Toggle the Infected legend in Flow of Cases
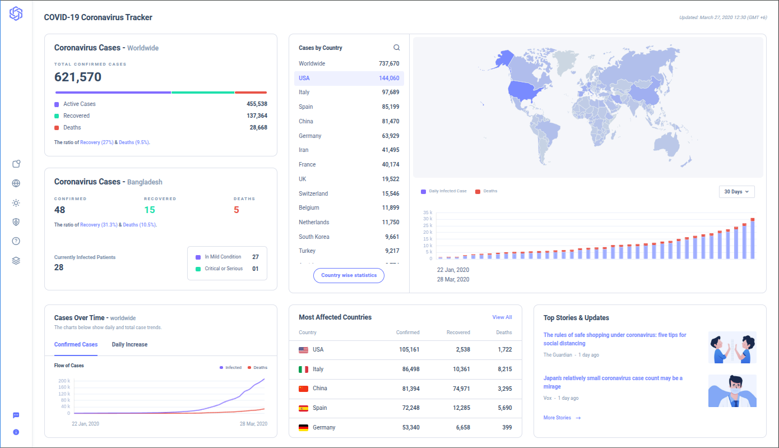 tap(230, 368)
